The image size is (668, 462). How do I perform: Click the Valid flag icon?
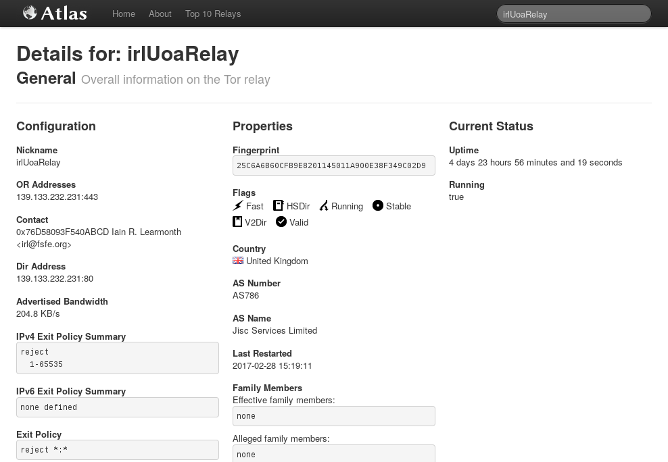(281, 222)
